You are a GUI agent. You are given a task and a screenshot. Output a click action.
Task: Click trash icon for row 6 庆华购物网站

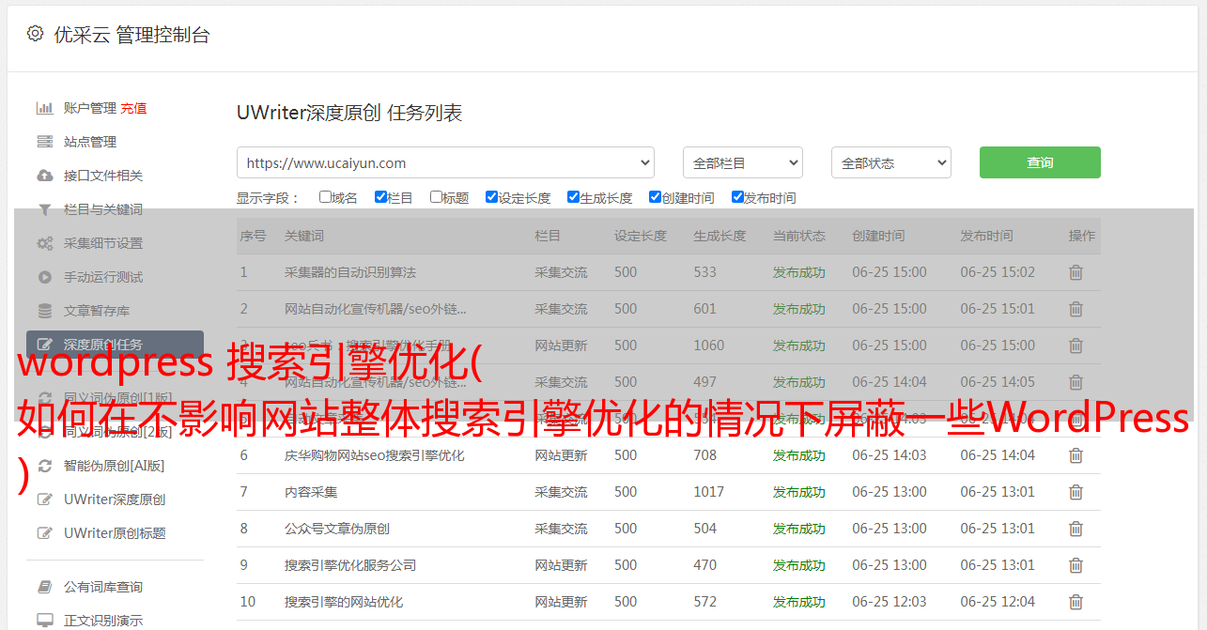(1075, 455)
